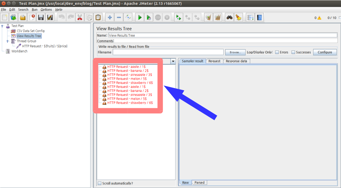The image size is (341, 188).
Task: Collapse all tree nodes with minus icon
Action: click(x=119, y=17)
